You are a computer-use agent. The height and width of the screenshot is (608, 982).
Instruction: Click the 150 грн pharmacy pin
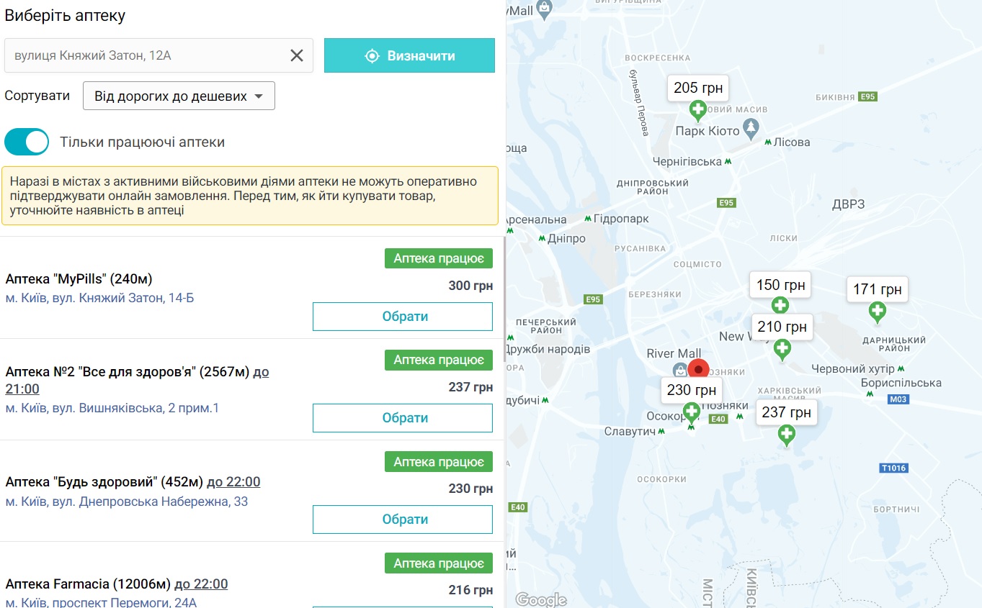point(780,306)
